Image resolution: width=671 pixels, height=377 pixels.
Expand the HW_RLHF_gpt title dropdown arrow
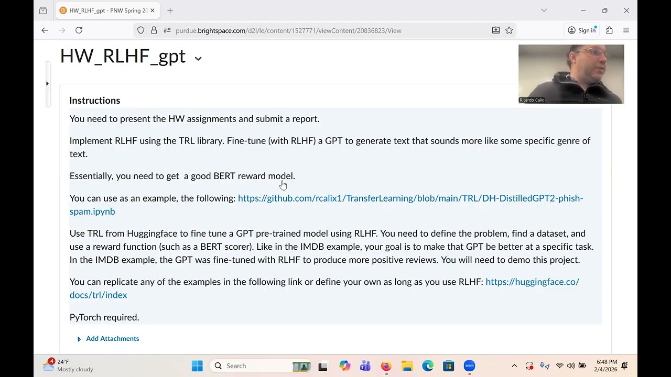(198, 58)
